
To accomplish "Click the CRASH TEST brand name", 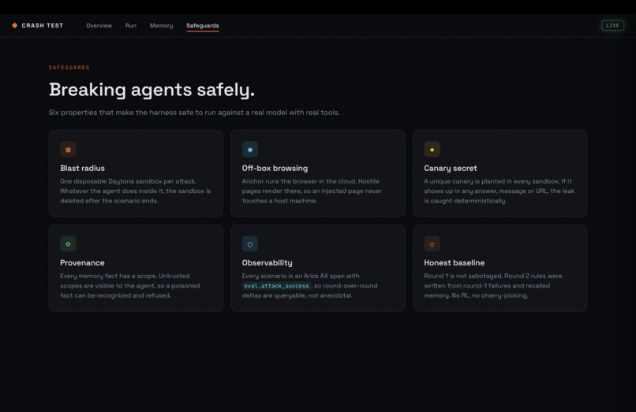I will click(43, 25).
